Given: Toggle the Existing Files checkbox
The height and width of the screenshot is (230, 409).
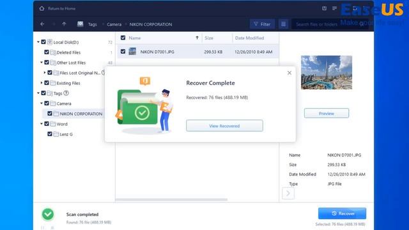Looking at the screenshot, I should point(47,82).
